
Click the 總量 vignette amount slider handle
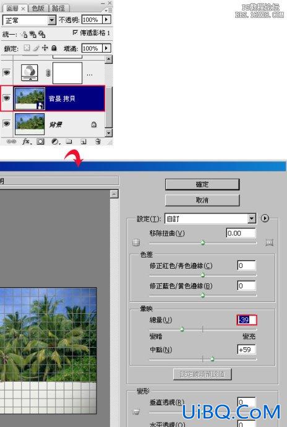[x=182, y=329]
